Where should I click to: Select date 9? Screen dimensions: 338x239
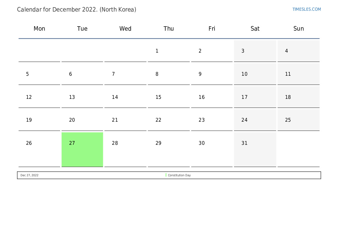(x=212, y=74)
